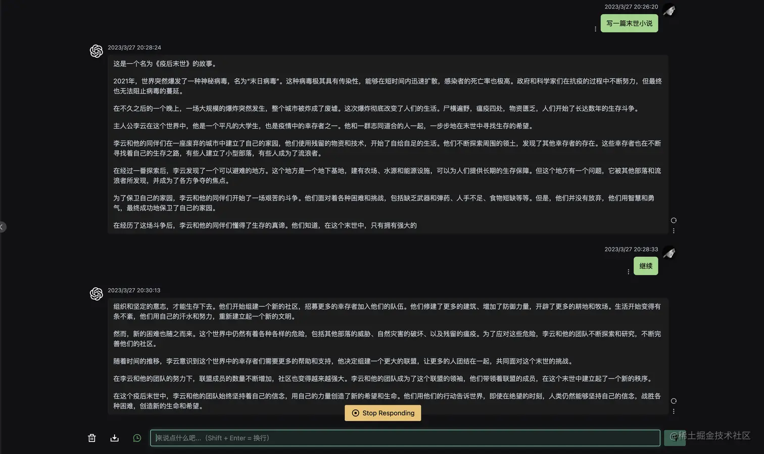Select the 继续 message bubble

[x=645, y=265]
